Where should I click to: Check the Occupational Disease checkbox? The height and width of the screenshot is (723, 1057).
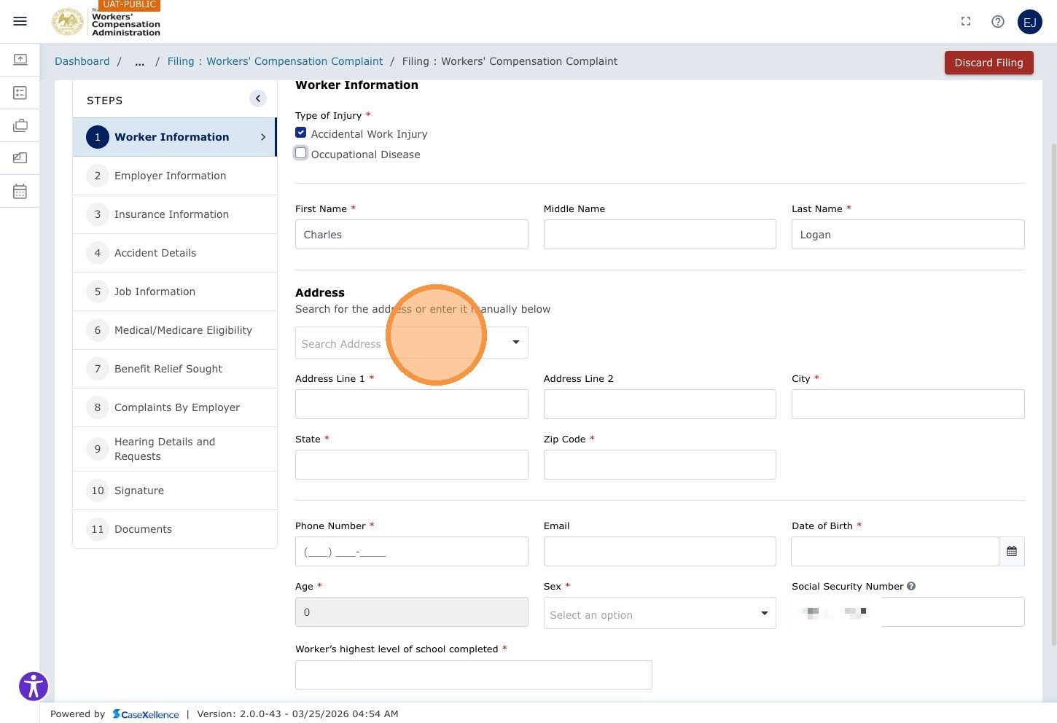[301, 153]
